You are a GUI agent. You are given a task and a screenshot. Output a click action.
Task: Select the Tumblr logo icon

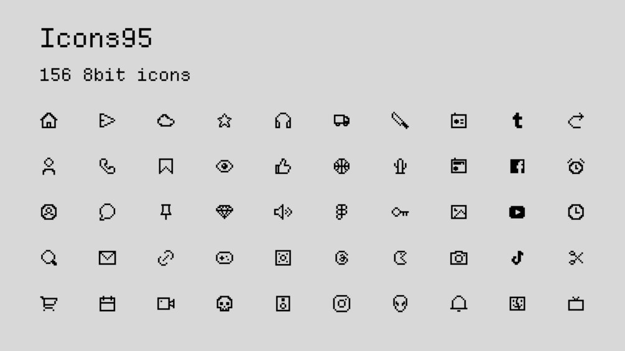517,121
